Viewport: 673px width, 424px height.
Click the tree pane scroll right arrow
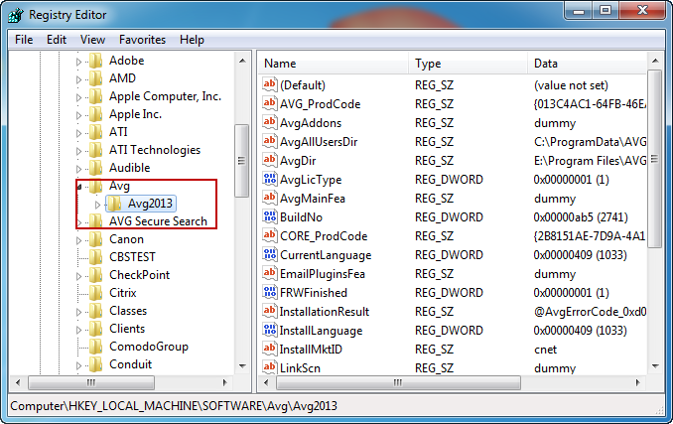click(225, 382)
